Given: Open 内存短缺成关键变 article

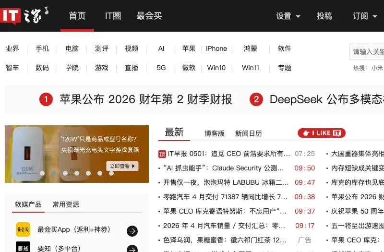Looking at the screenshot, I should point(358,168).
